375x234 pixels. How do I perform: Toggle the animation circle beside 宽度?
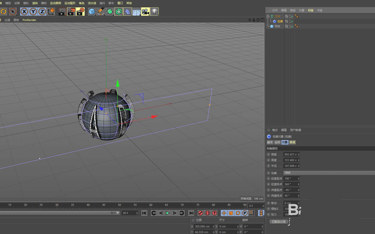[x=268, y=154]
